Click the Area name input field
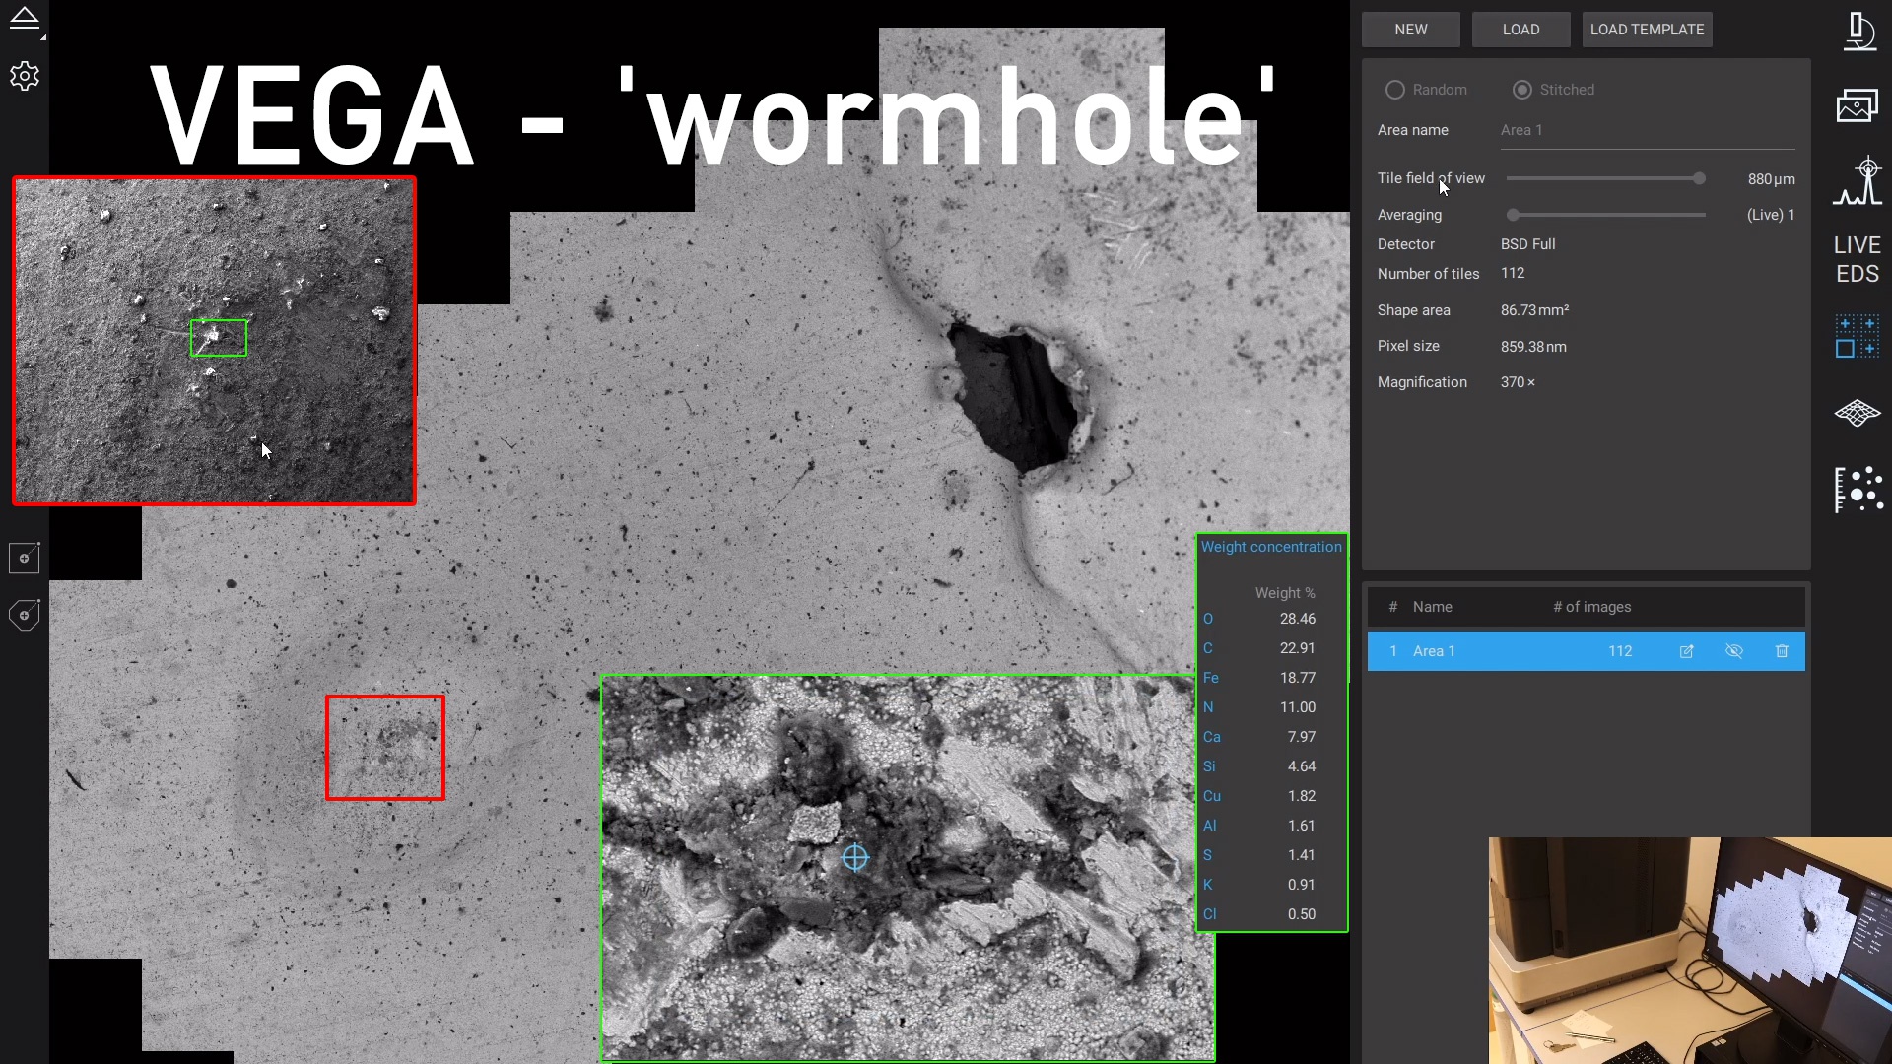 point(1648,131)
